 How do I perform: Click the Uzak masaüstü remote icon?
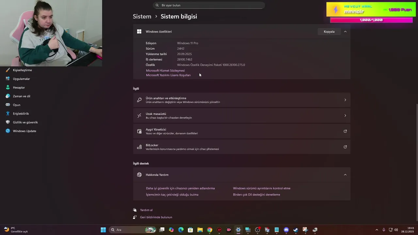click(x=139, y=116)
